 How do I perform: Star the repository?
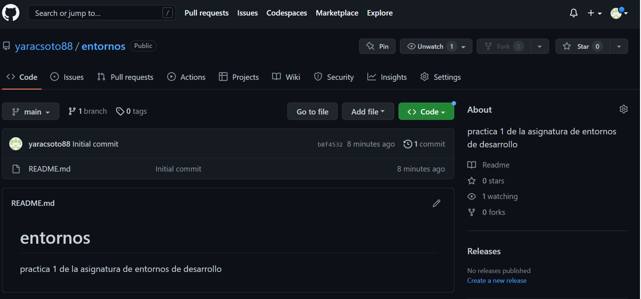[582, 46]
